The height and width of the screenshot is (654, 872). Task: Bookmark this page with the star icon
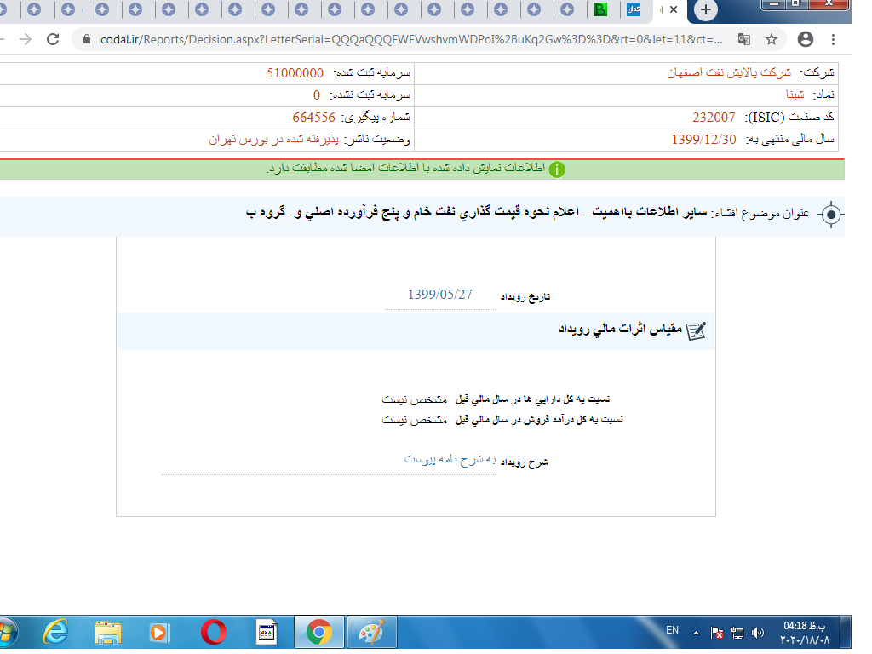[x=771, y=39]
